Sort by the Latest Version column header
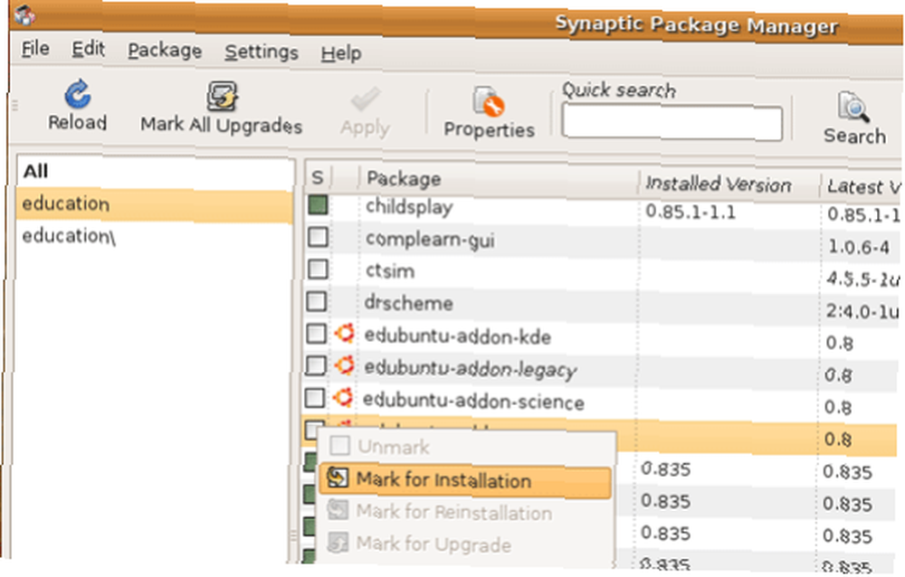 coord(862,187)
